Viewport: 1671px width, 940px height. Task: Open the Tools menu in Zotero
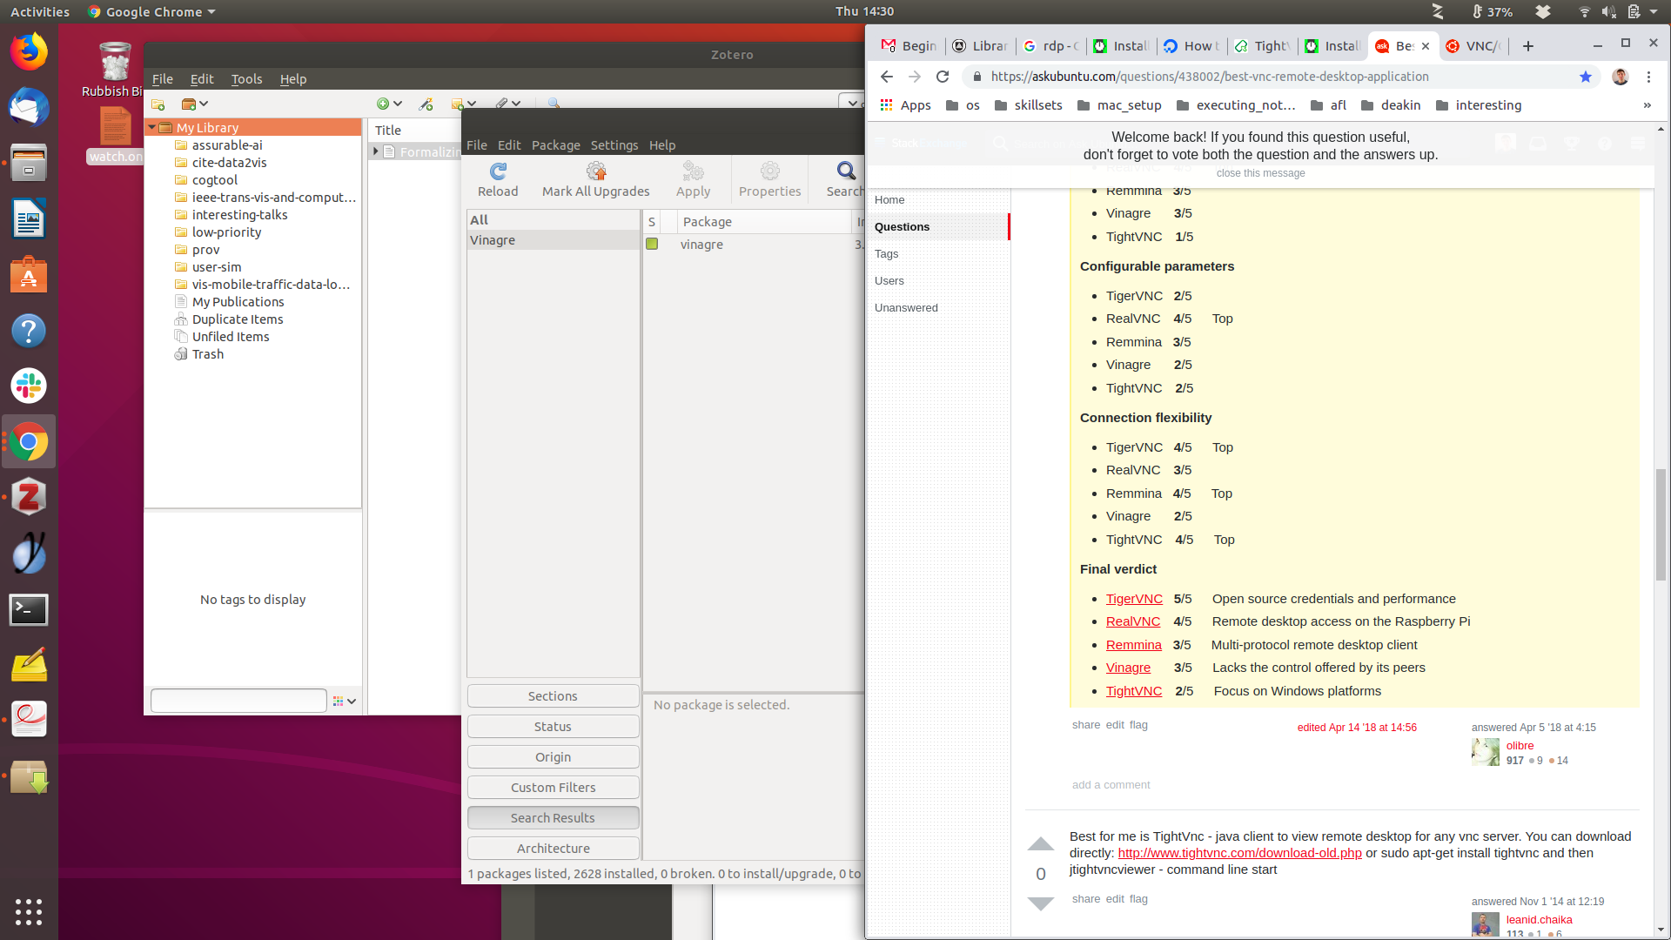click(x=246, y=79)
